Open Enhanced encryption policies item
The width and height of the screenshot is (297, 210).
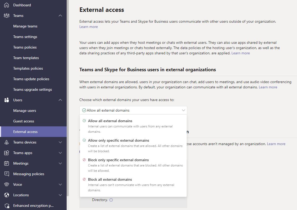point(33,206)
